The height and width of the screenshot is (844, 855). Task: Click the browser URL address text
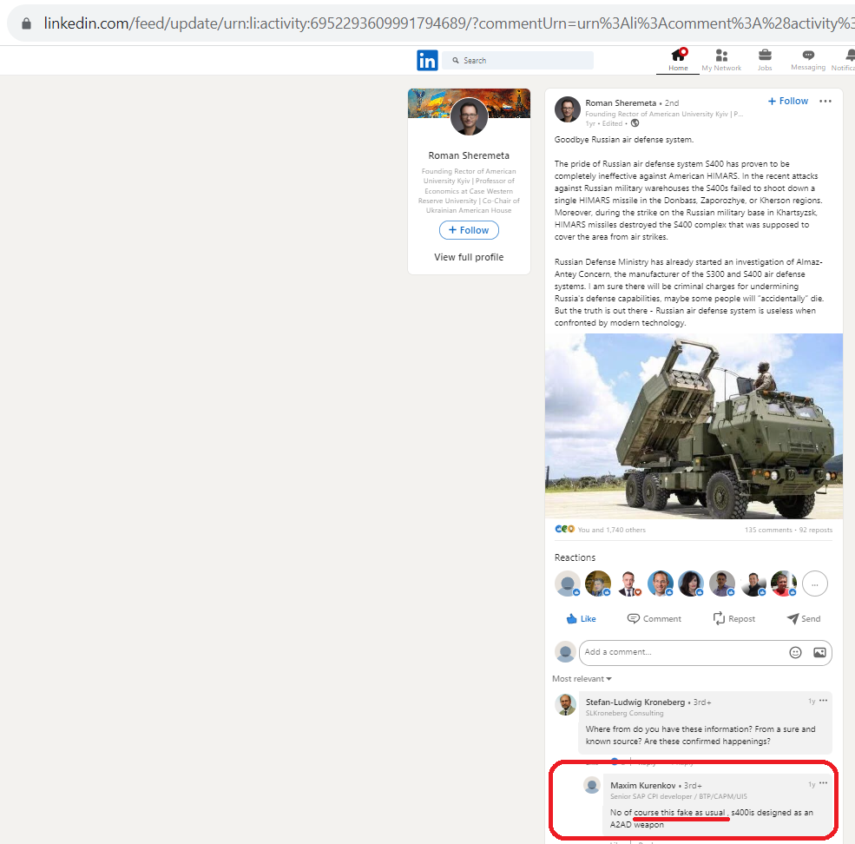pyautogui.click(x=449, y=23)
